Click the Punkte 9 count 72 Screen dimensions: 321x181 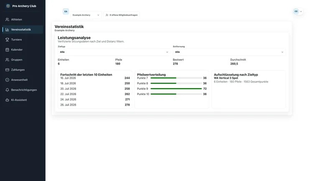205,89
